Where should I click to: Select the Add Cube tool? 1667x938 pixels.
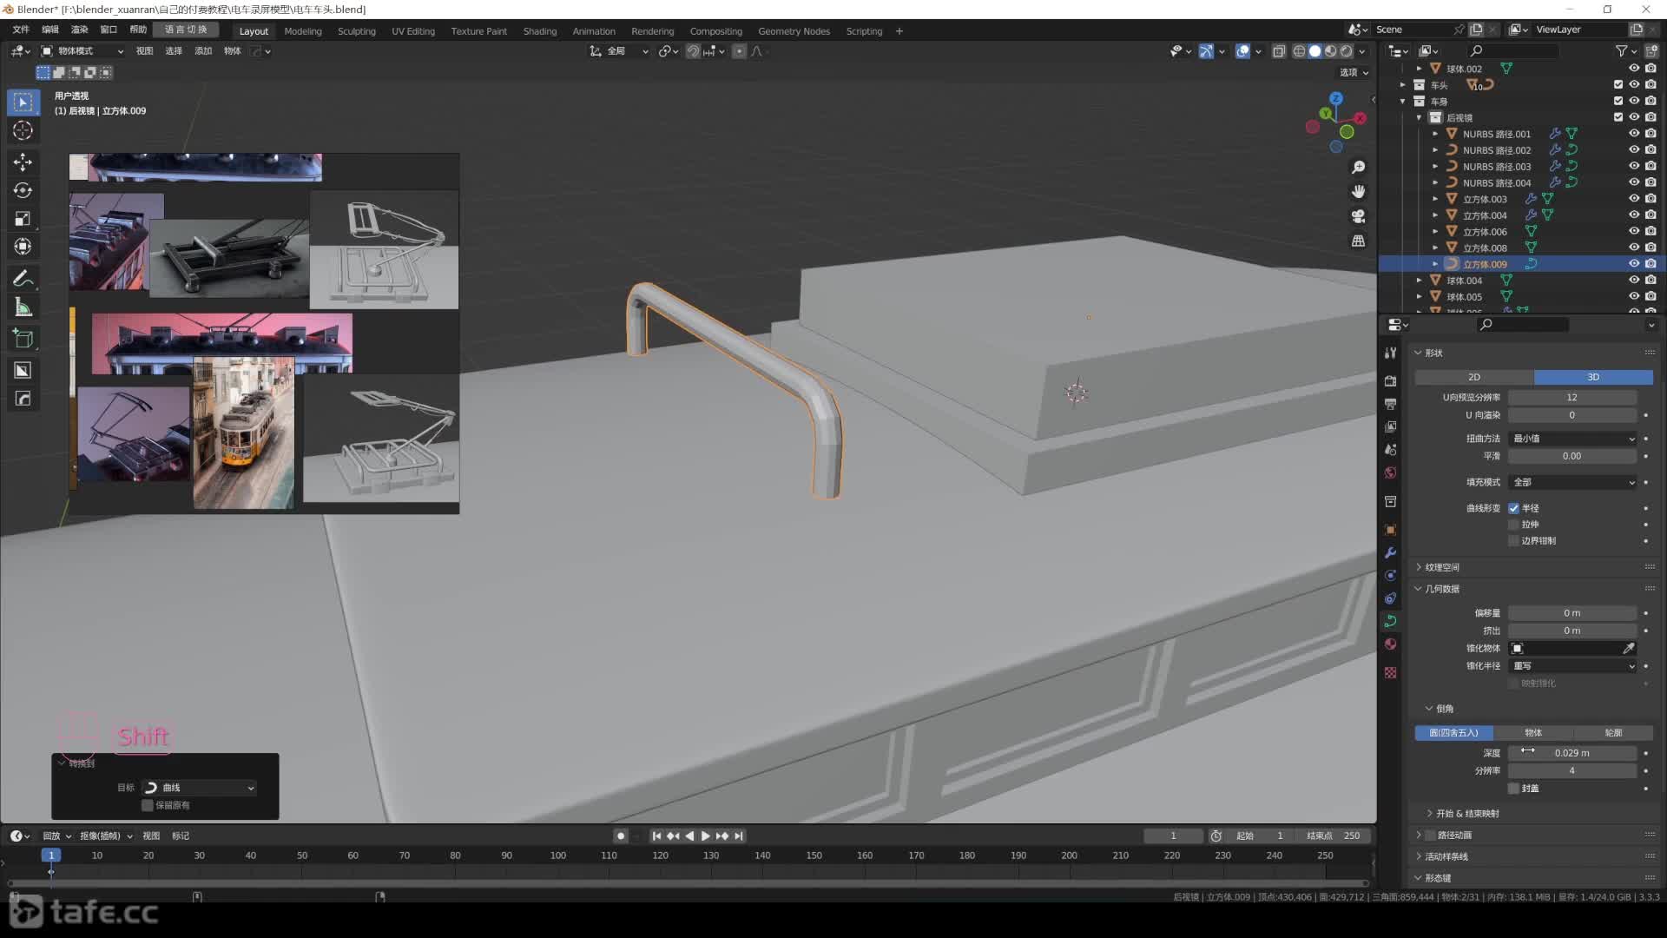tap(23, 339)
